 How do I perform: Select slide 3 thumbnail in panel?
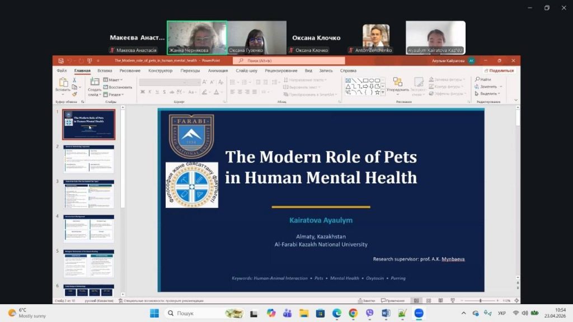click(89, 195)
